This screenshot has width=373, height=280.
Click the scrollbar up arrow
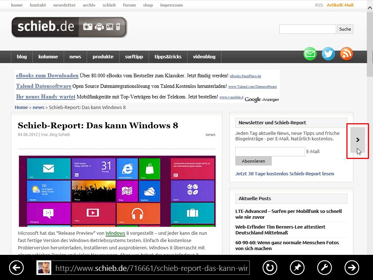pos(370,7)
